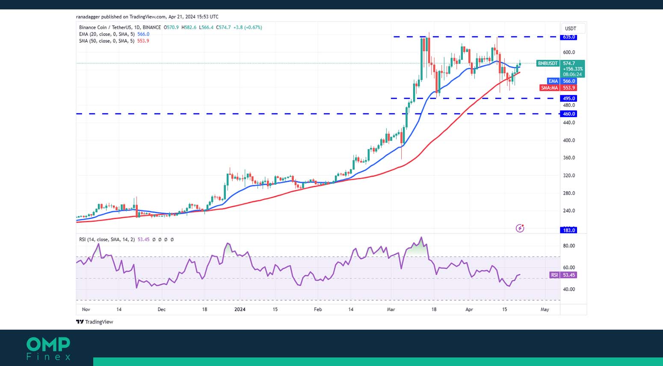Image resolution: width=663 pixels, height=366 pixels.
Task: Click the 574.7 current price label
Action: (x=569, y=63)
